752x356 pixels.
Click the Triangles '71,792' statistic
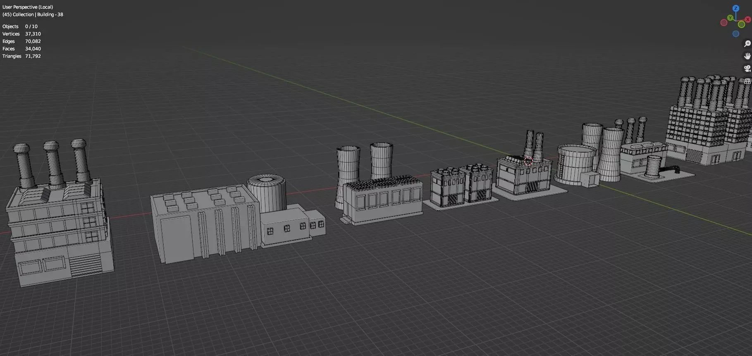(33, 56)
